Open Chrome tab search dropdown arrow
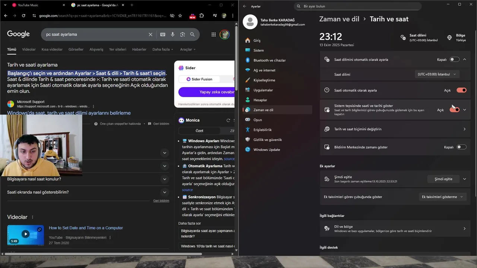The image size is (477, 268). coord(6,5)
